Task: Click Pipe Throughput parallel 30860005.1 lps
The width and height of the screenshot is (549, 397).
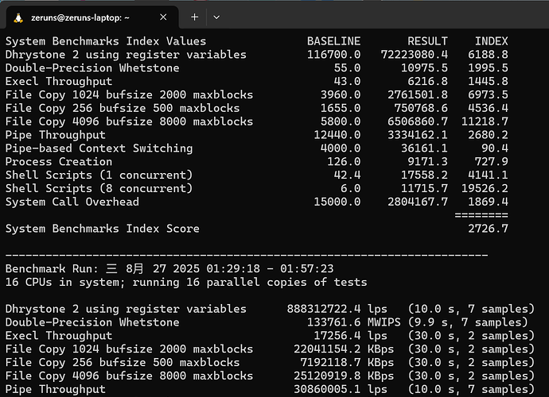Action: [341, 389]
